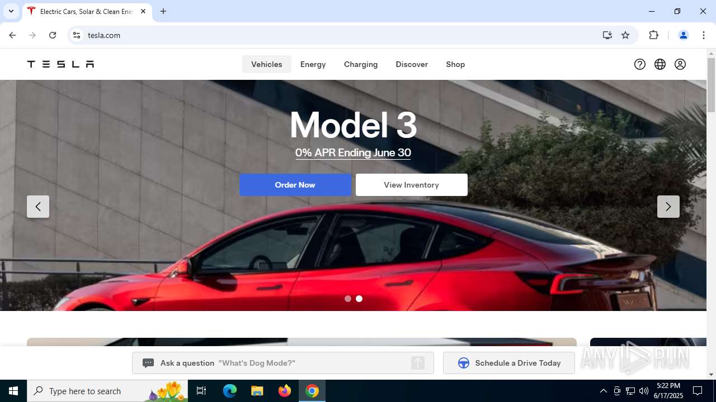Viewport: 716px width, 402px height.
Task: Bookmark this tab with the star icon
Action: 625,35
